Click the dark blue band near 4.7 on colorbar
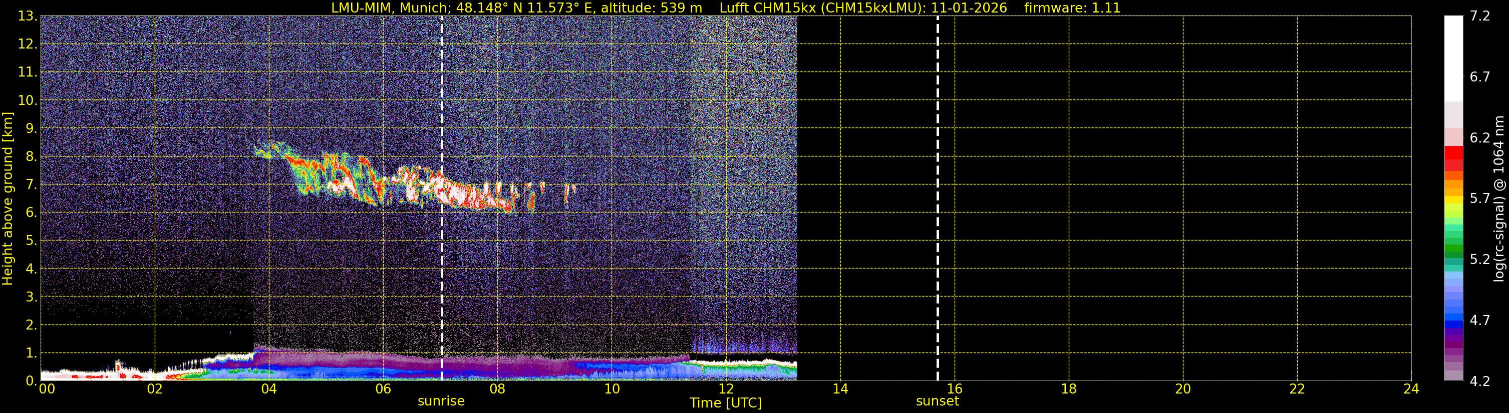Viewport: 1509px width, 413px height. (x=1453, y=324)
